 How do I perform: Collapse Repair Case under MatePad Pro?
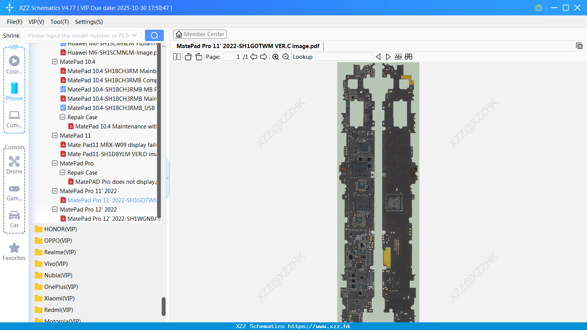point(62,172)
